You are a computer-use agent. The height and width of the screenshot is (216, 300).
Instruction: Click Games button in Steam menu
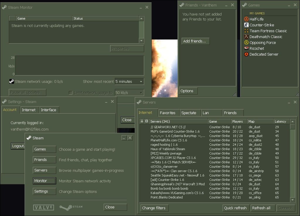[45, 149]
